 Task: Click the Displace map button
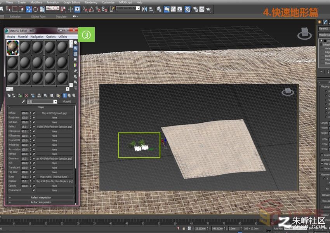tap(54, 181)
